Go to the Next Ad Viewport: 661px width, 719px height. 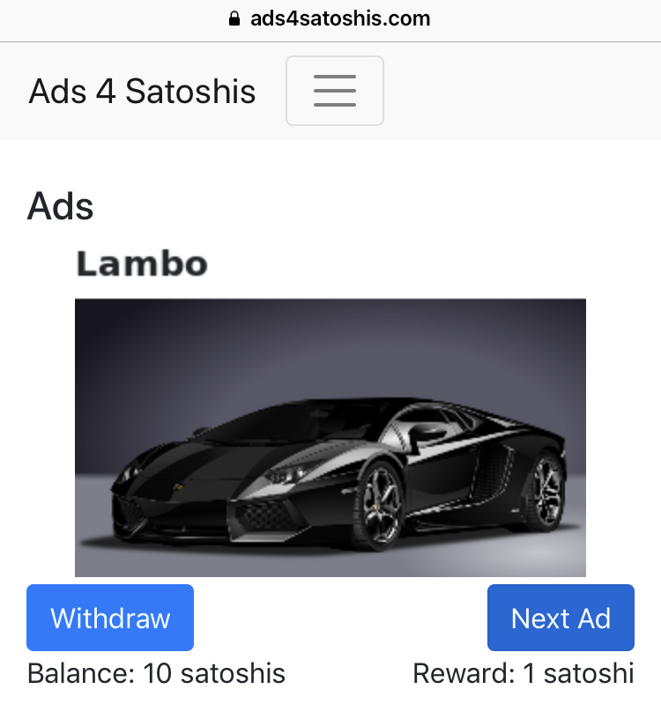pos(561,618)
